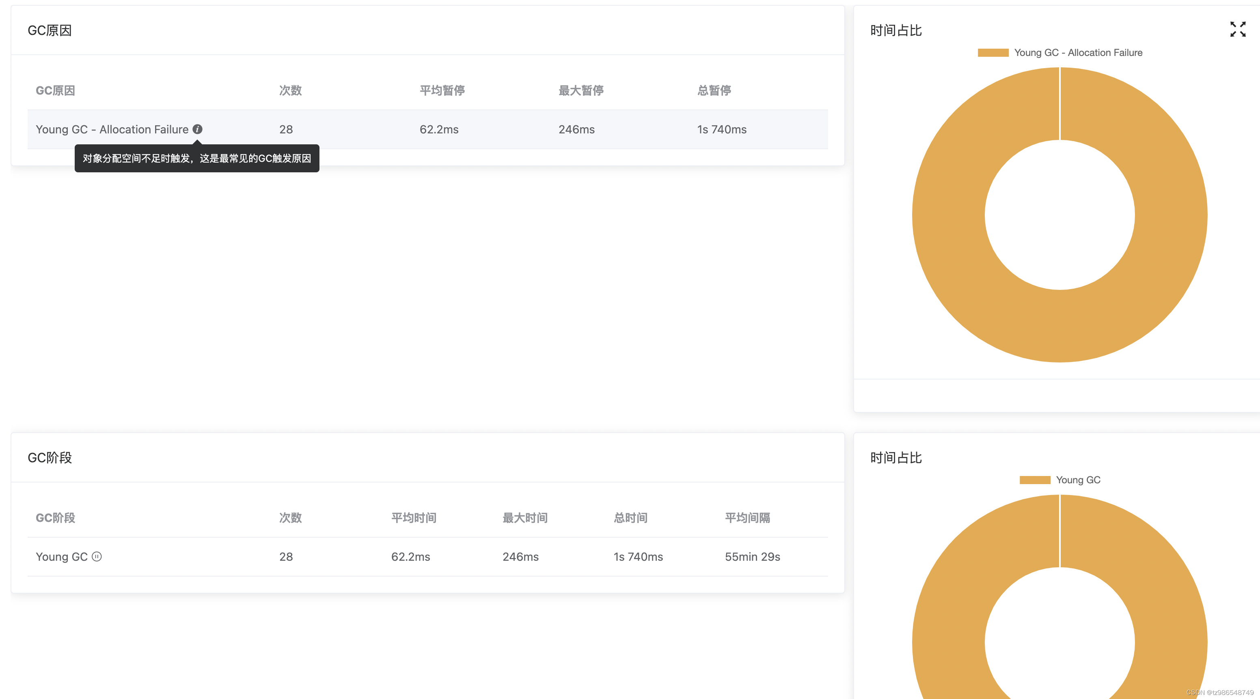
Task: Click '1s 740ms' total time in Young GC row
Action: click(x=638, y=557)
